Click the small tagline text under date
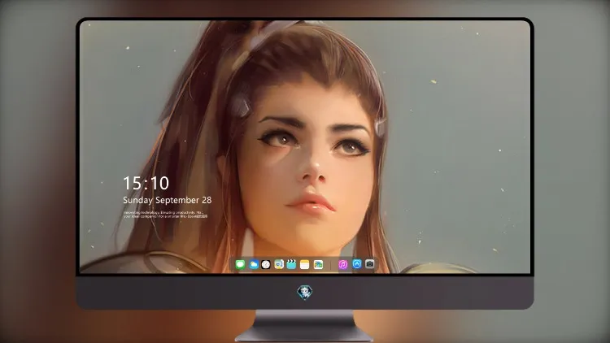The width and height of the screenshot is (610, 343). [x=166, y=215]
